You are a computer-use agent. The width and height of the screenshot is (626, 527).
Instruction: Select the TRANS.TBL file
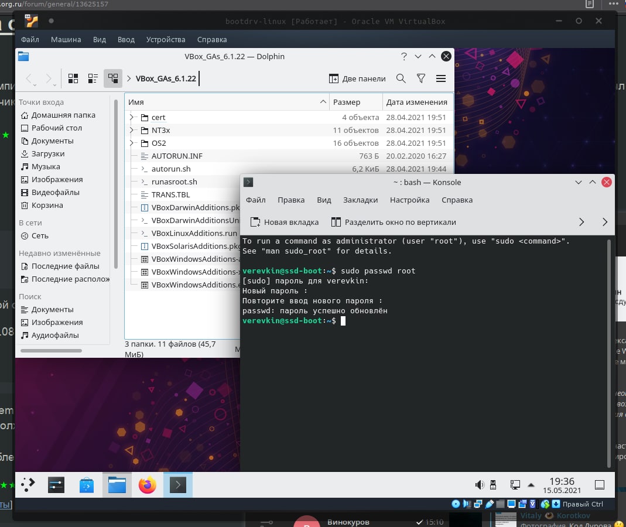click(170, 195)
